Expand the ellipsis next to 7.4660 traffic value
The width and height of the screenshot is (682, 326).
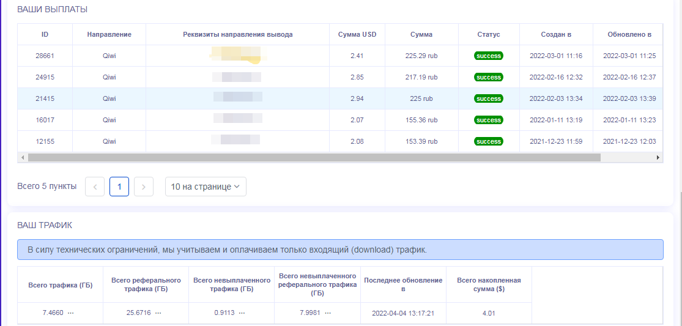(70, 313)
